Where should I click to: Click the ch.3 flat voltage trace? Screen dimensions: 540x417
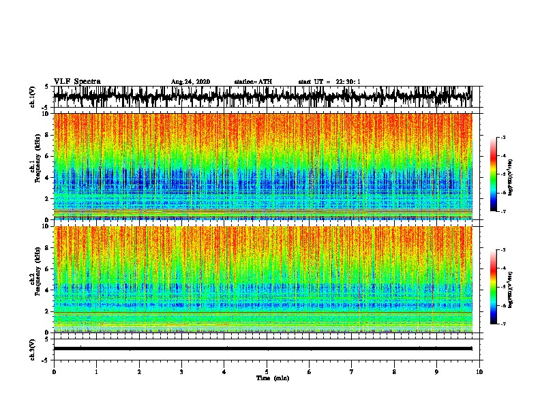pyautogui.click(x=262, y=349)
